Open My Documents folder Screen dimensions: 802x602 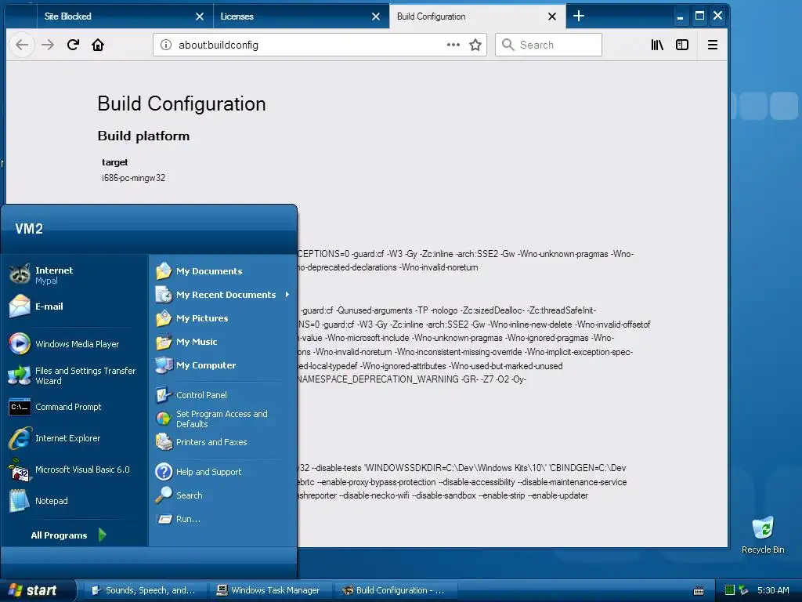222,270
